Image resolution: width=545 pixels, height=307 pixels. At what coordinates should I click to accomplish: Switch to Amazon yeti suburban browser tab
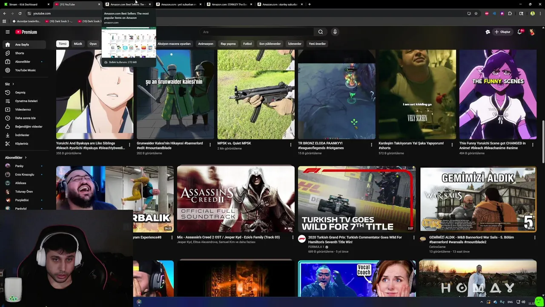(178, 4)
